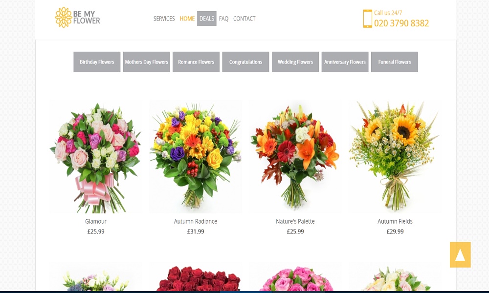Screen dimensions: 489x293
Task: Open the Congratulations category
Action: tap(245, 62)
